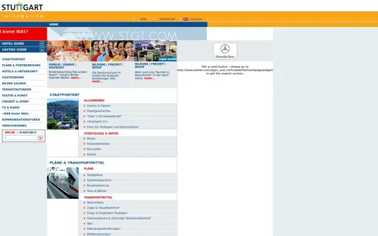
Task: Open Kommunikationsforen menu item
Action: pos(21,120)
